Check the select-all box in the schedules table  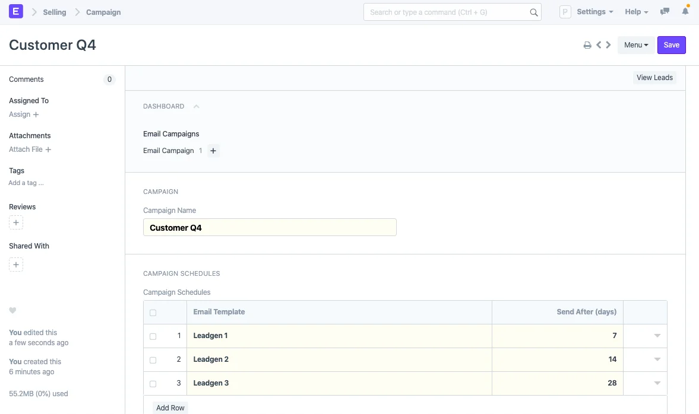(153, 313)
